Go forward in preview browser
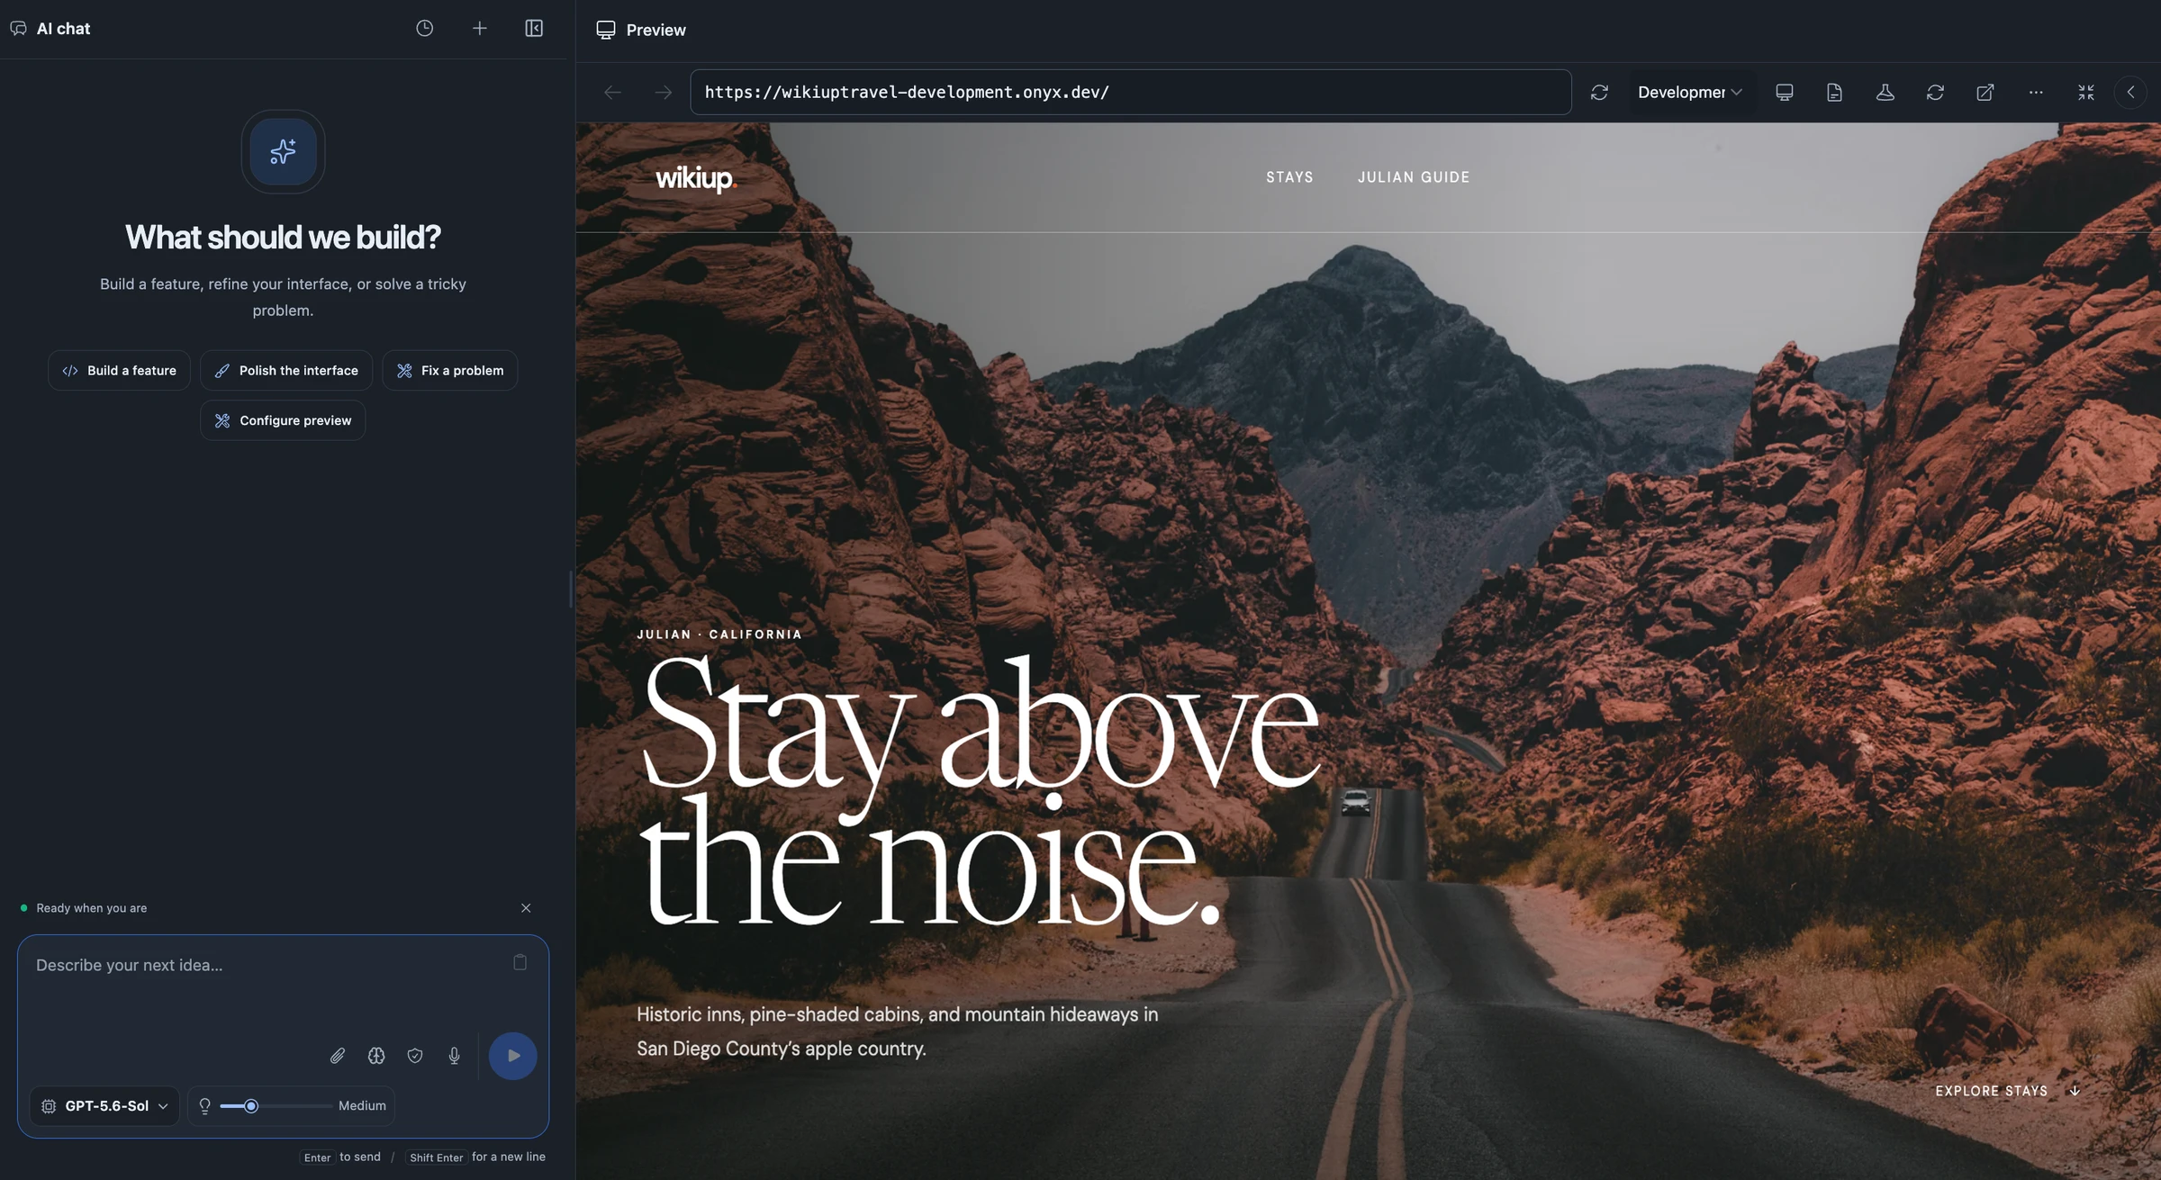Viewport: 2161px width, 1180px height. tap(664, 92)
